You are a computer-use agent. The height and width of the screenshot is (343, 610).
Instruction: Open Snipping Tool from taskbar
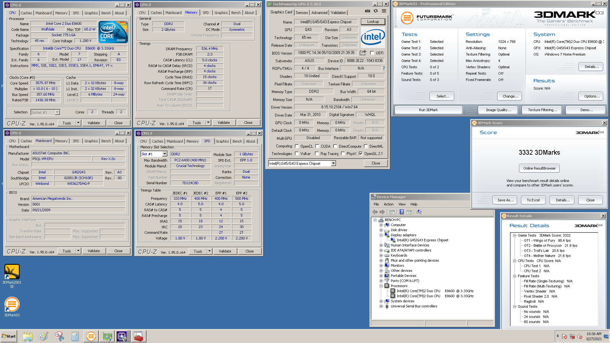click(59, 336)
